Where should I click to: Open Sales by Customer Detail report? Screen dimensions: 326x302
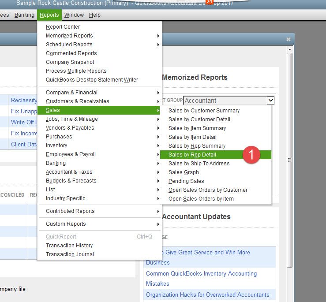pos(216,119)
